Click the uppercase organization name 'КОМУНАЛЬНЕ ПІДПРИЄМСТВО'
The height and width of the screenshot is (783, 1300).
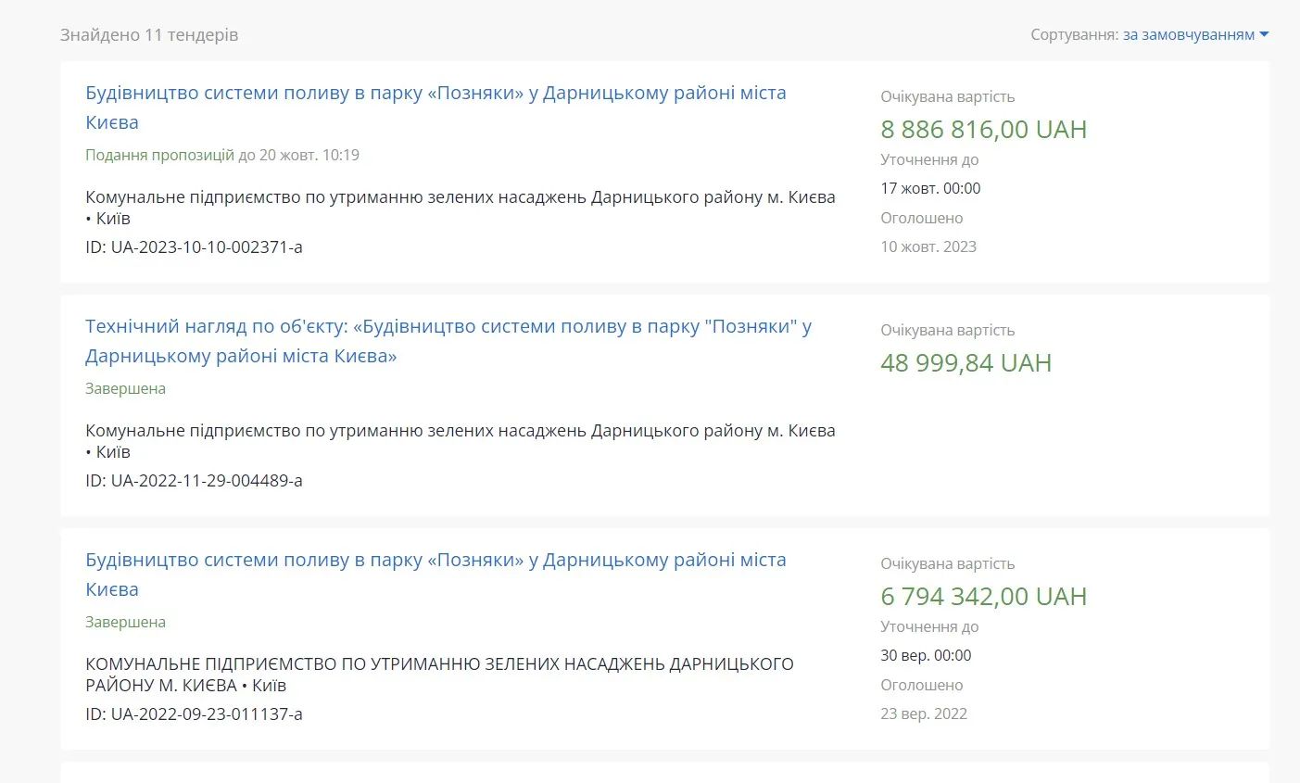[x=439, y=664]
